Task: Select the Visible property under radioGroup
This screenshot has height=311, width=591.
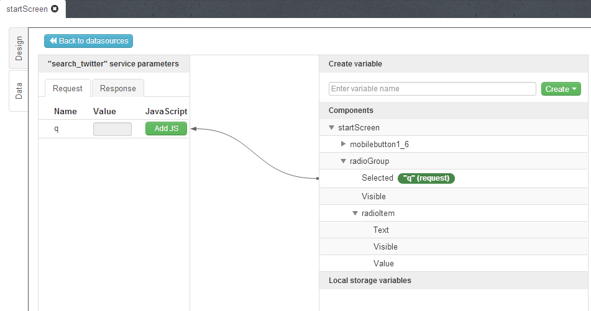Action: 373,196
